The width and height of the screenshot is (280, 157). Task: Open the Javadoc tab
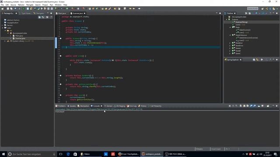[72, 106]
